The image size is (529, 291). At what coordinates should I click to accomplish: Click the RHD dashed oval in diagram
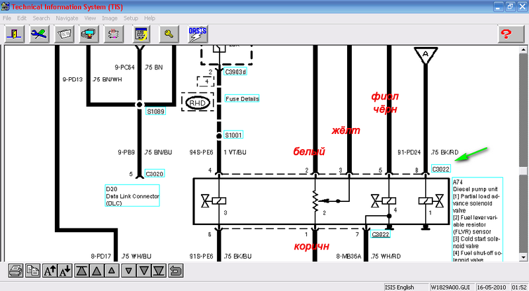[x=196, y=102]
